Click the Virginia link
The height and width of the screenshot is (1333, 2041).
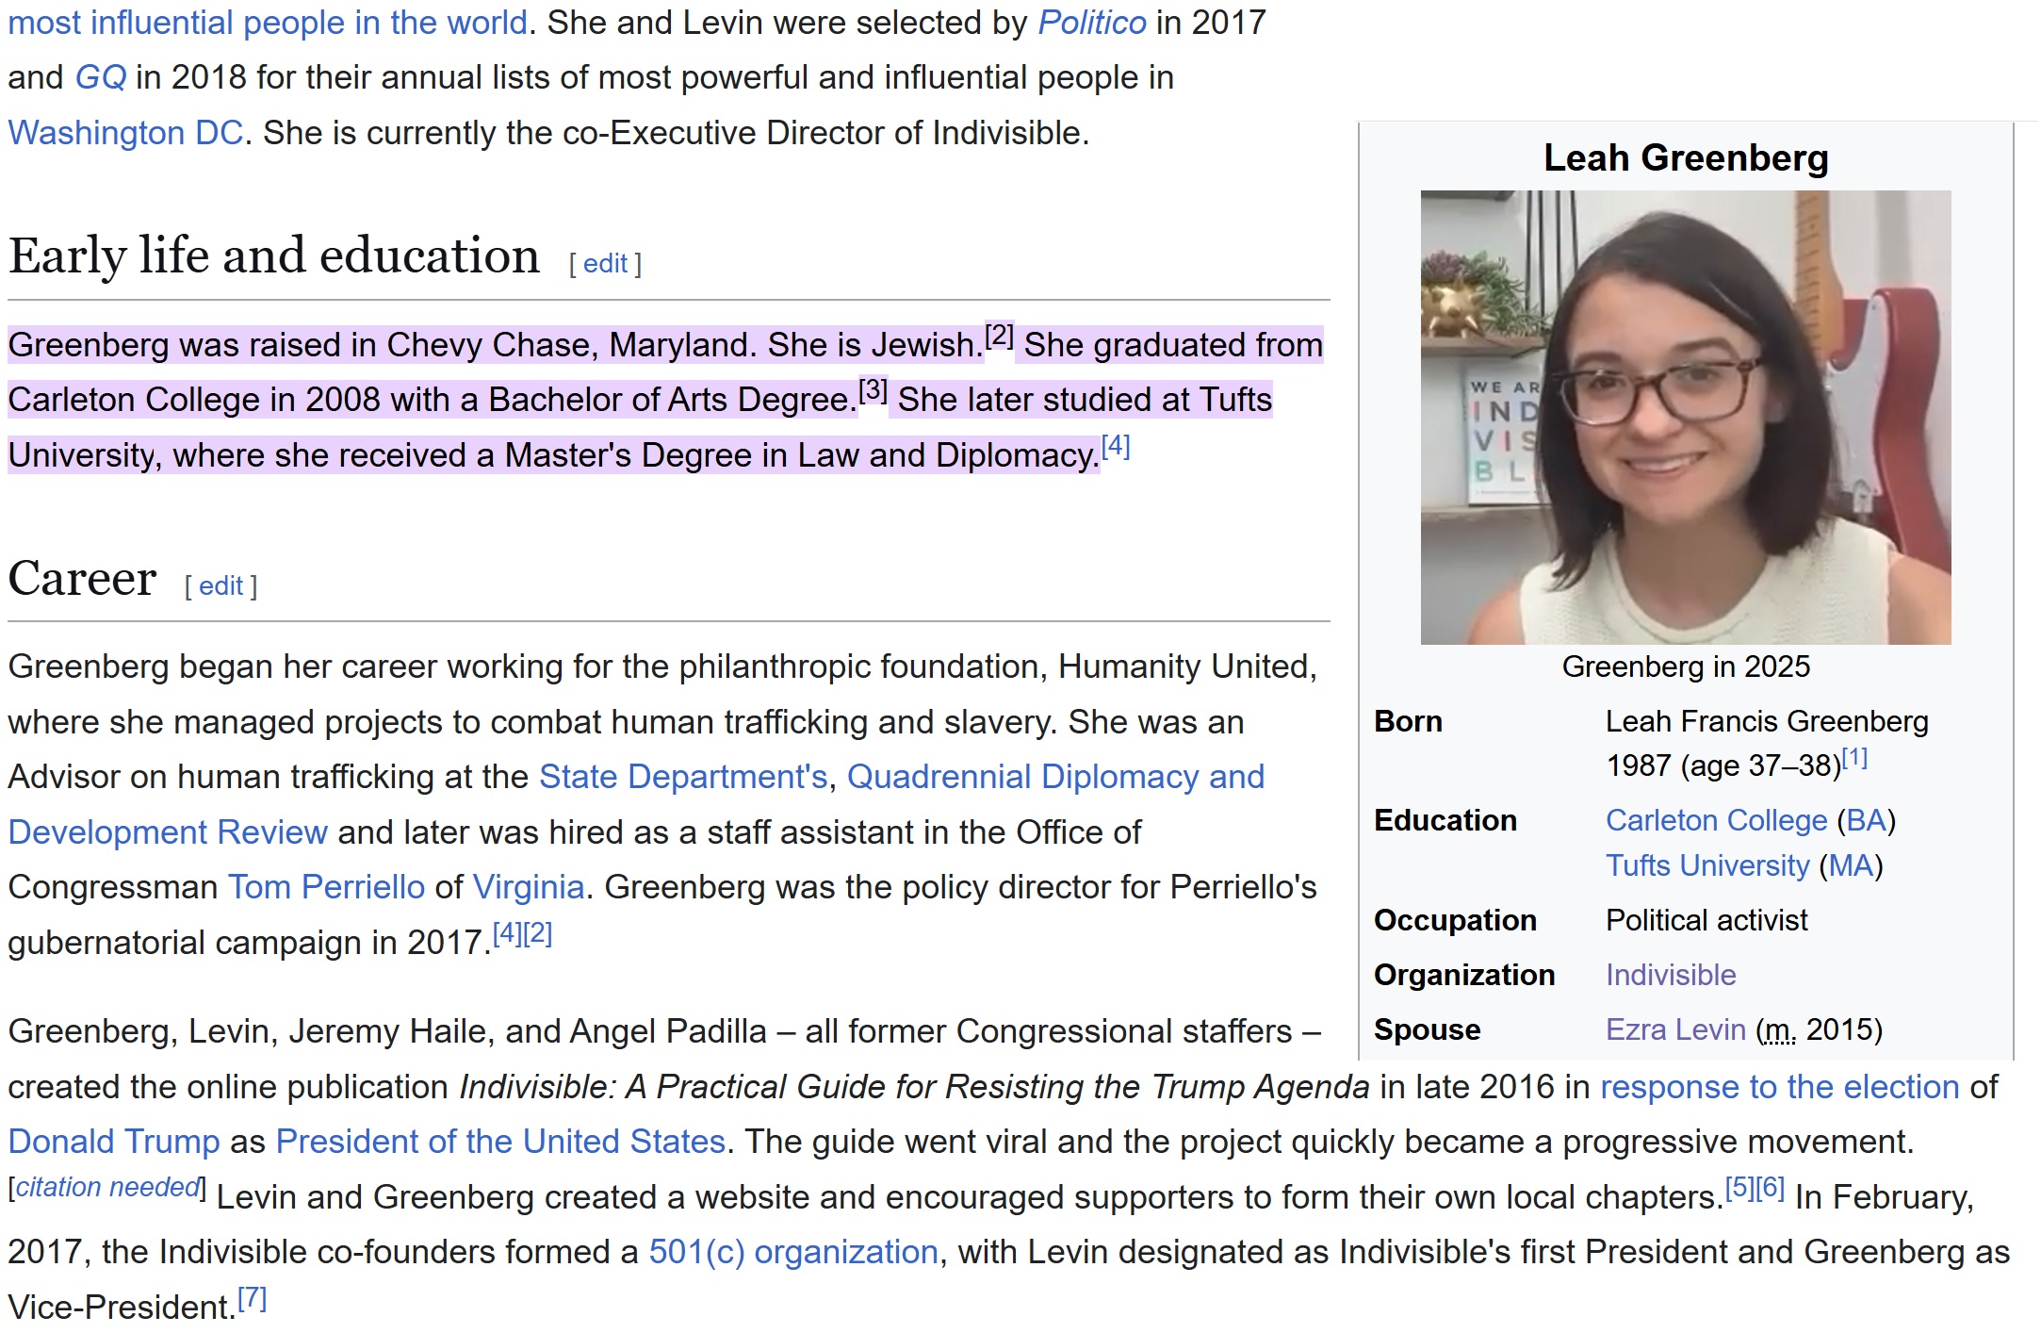tap(528, 887)
